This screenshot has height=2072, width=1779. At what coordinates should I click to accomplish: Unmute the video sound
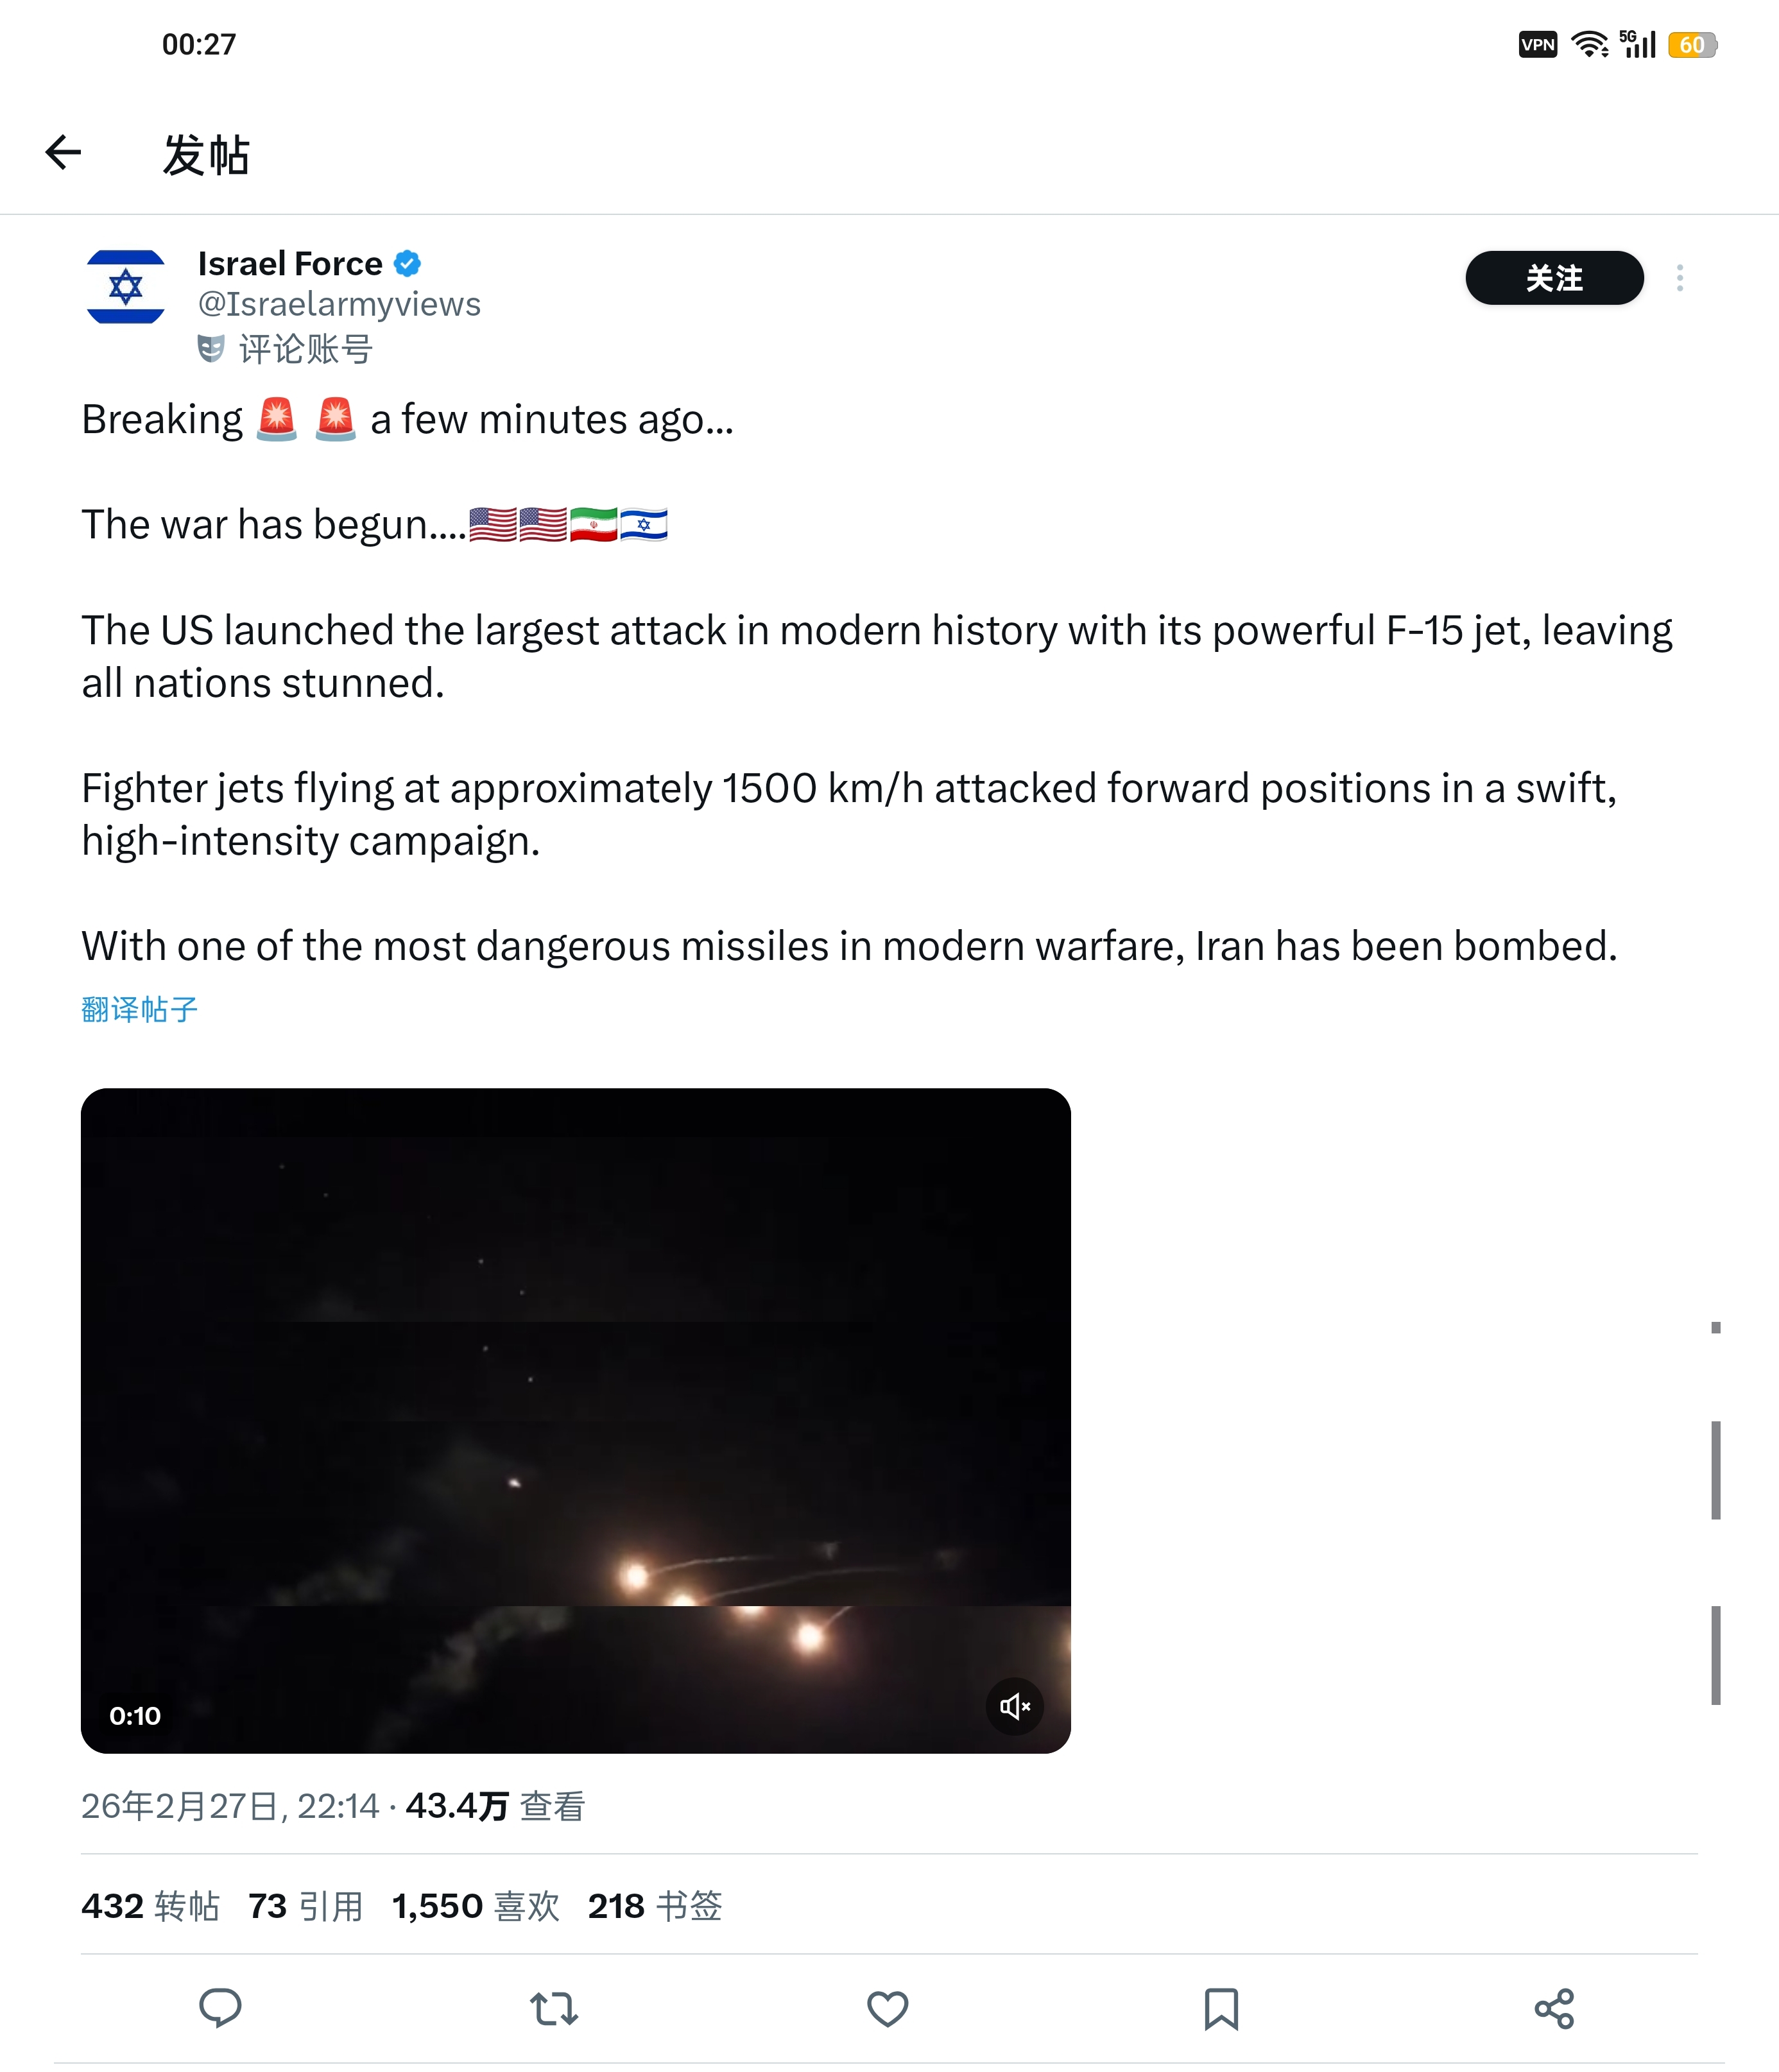(x=1014, y=1706)
